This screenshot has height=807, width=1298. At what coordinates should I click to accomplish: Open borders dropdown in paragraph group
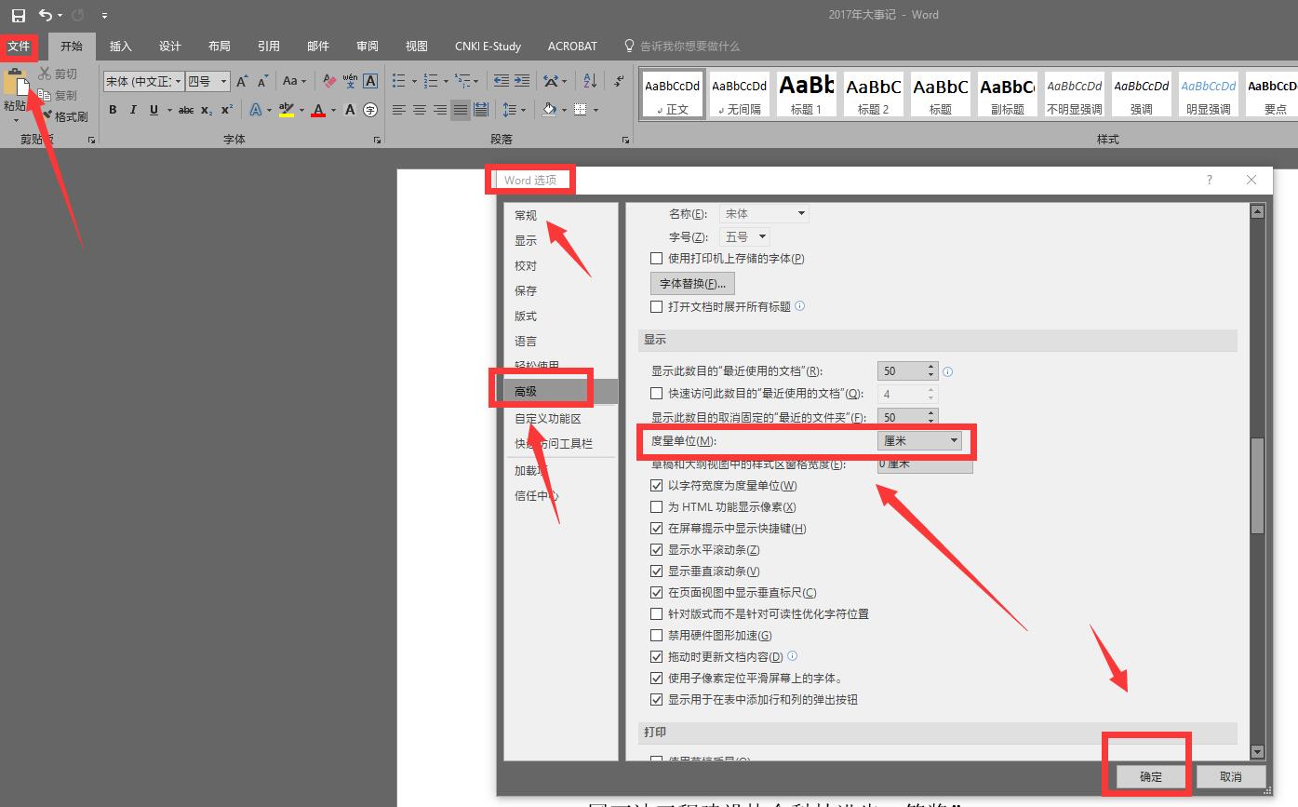coord(596,110)
